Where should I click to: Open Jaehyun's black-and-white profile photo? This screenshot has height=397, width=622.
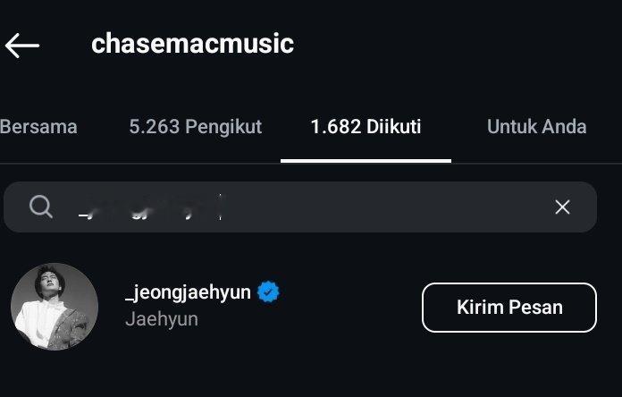[x=55, y=307]
